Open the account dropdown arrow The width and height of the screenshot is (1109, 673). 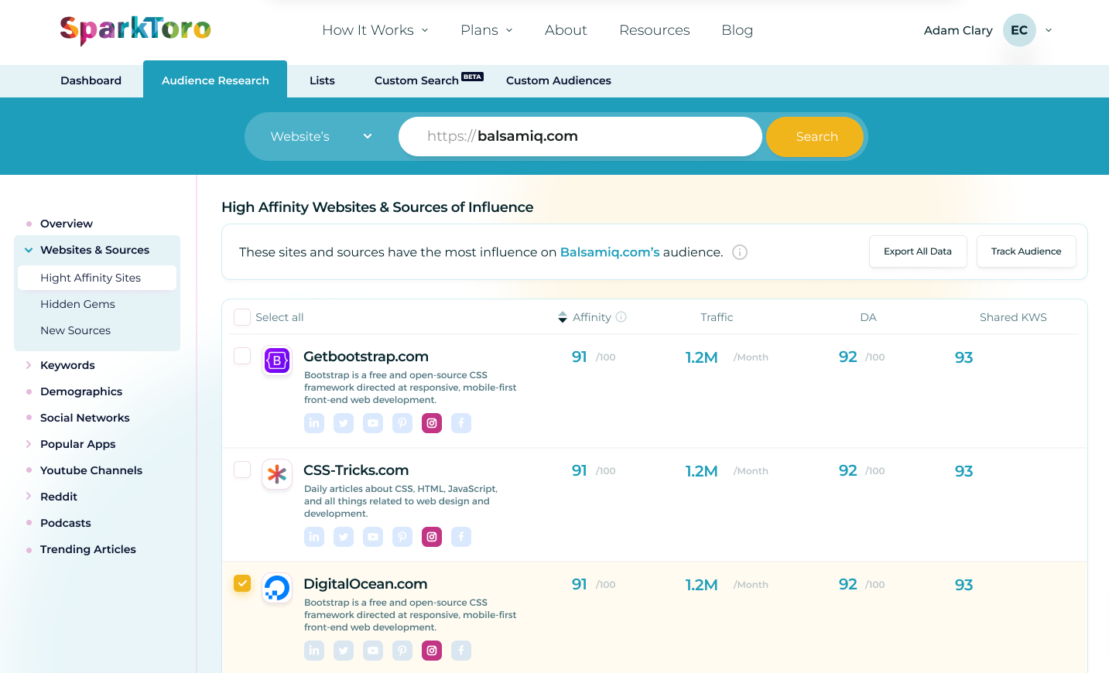1049,30
